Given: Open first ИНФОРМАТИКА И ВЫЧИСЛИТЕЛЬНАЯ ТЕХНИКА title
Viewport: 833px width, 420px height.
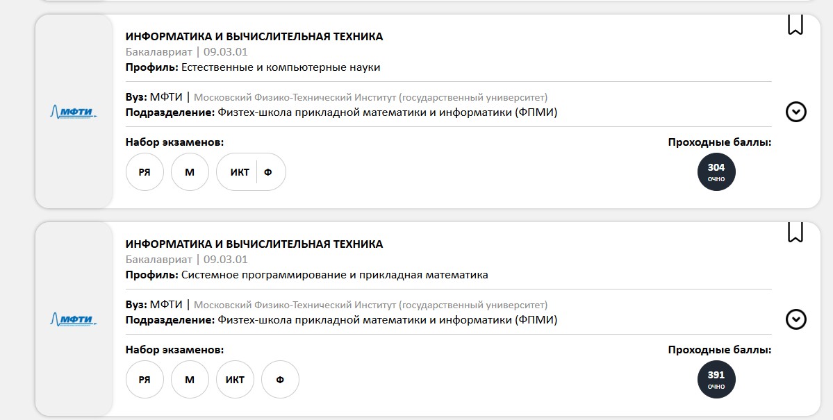Looking at the screenshot, I should (254, 37).
